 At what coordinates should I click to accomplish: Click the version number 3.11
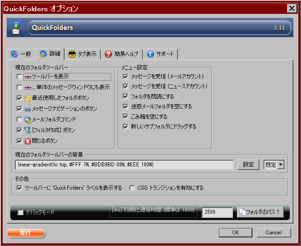point(279,28)
